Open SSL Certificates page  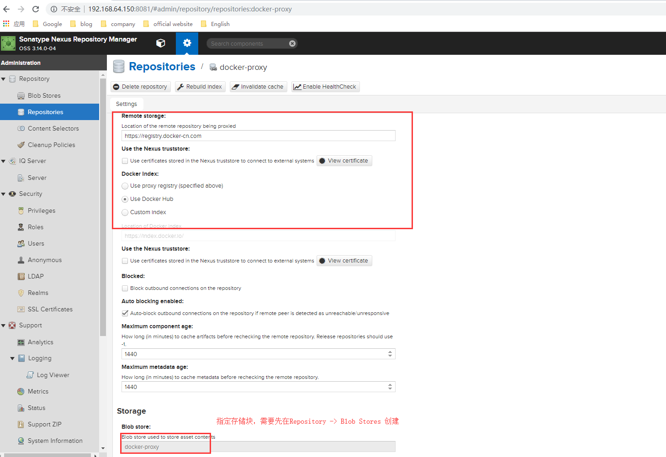[50, 309]
